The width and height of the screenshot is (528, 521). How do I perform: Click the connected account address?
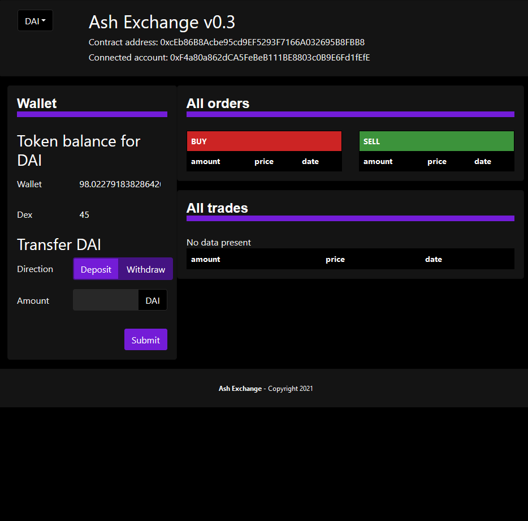click(x=270, y=57)
